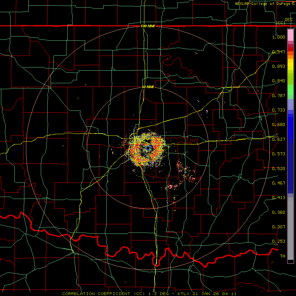Click the 'CORRELATION COEFFICIENT (CC) 1.3 DEG' caption

tap(116, 294)
